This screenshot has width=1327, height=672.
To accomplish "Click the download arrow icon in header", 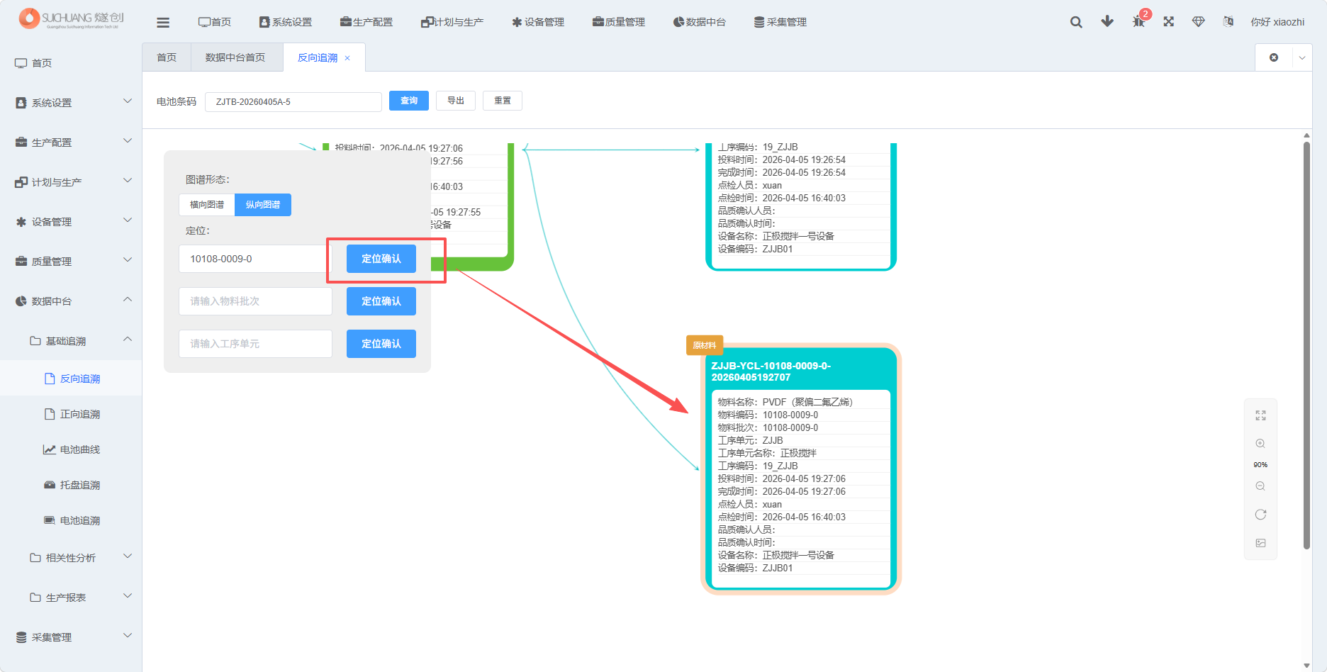I will 1107,21.
